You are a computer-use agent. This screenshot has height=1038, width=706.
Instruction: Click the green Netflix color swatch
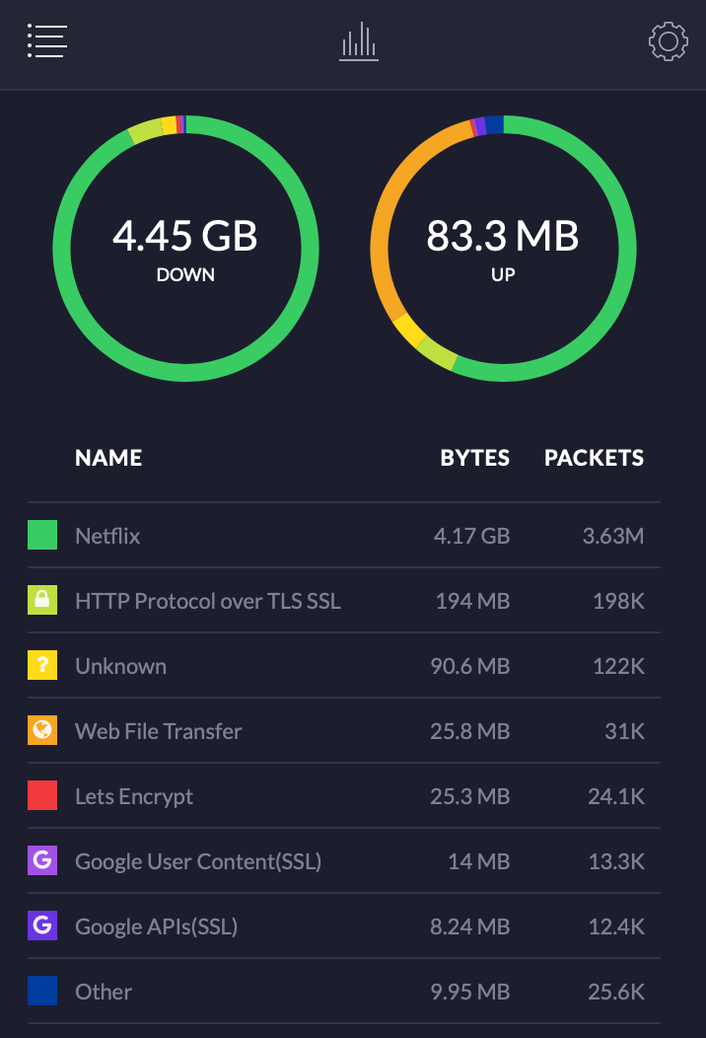[42, 536]
